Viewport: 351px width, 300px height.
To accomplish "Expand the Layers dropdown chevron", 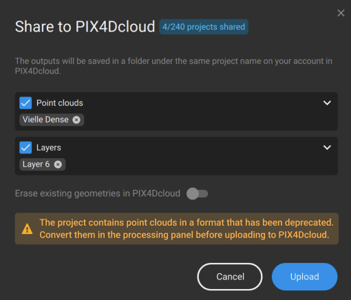I will tap(327, 147).
